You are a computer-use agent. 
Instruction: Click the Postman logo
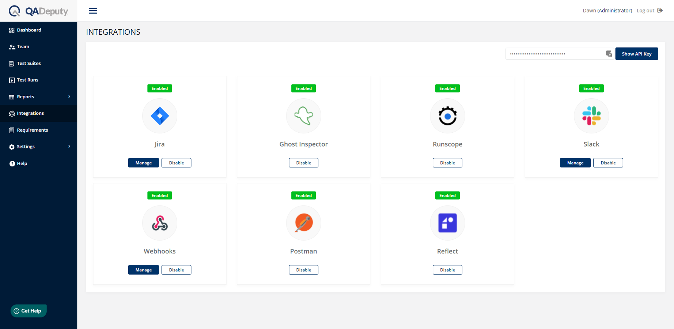[304, 223]
